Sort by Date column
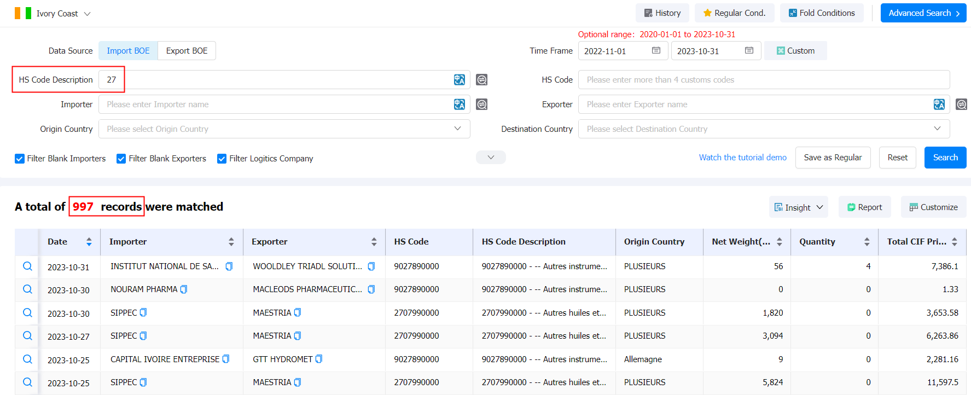 [x=89, y=242]
